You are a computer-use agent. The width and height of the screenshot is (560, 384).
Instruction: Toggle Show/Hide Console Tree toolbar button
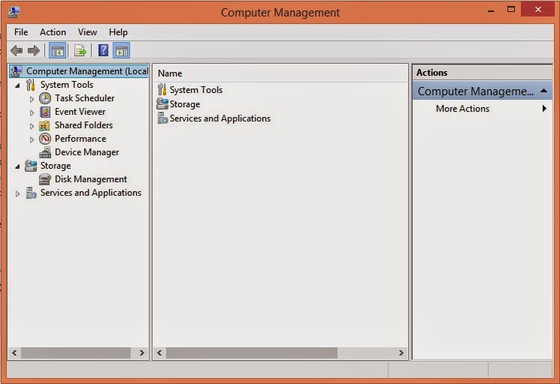(57, 50)
